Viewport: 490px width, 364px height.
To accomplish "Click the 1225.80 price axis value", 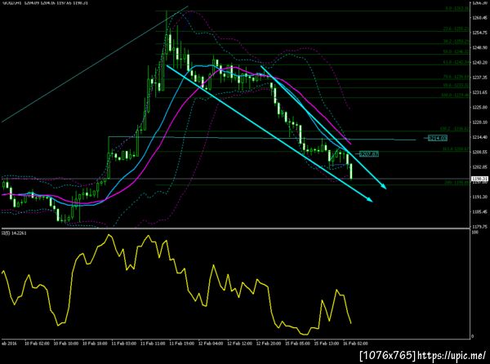I will 481,108.
